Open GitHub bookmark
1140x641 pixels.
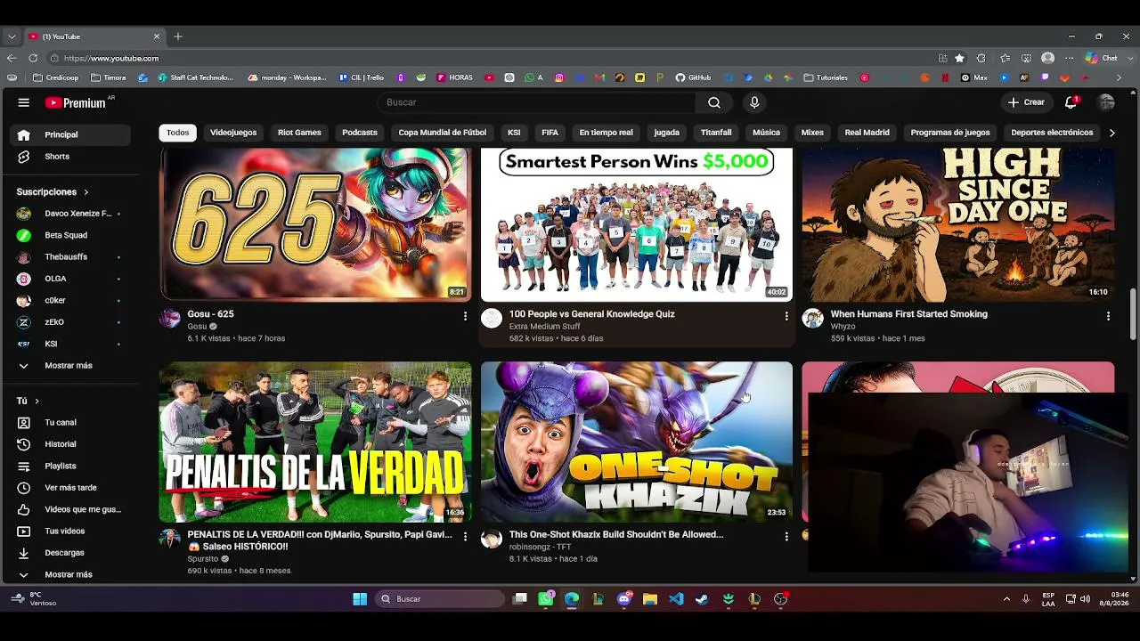click(693, 77)
